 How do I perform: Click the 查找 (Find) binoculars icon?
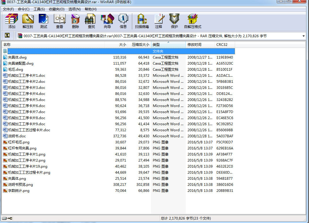[x=90, y=19]
